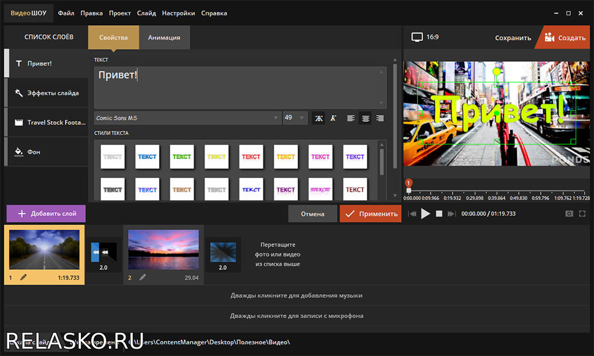The image size is (594, 356).
Task: Click the snapshot camera icon
Action: [x=569, y=213]
